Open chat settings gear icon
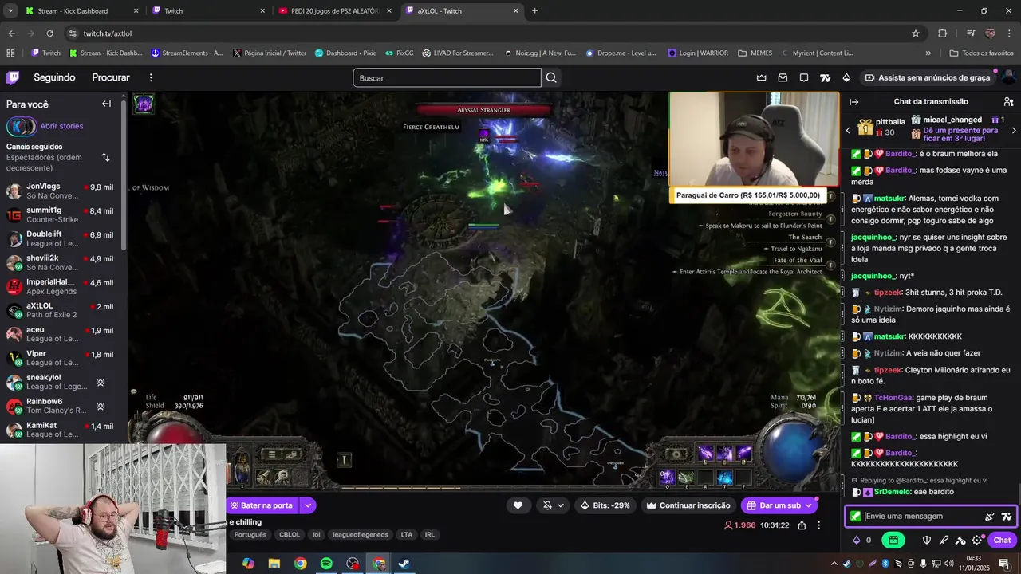Screen dimensions: 1021x574 [977, 540]
